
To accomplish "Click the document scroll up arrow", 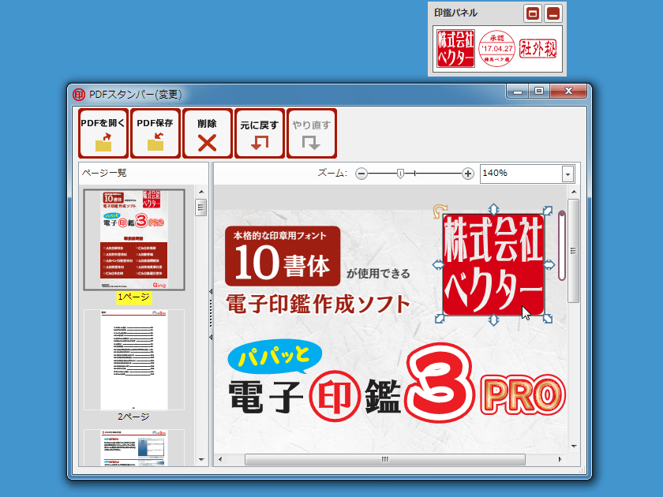I will coord(574,192).
